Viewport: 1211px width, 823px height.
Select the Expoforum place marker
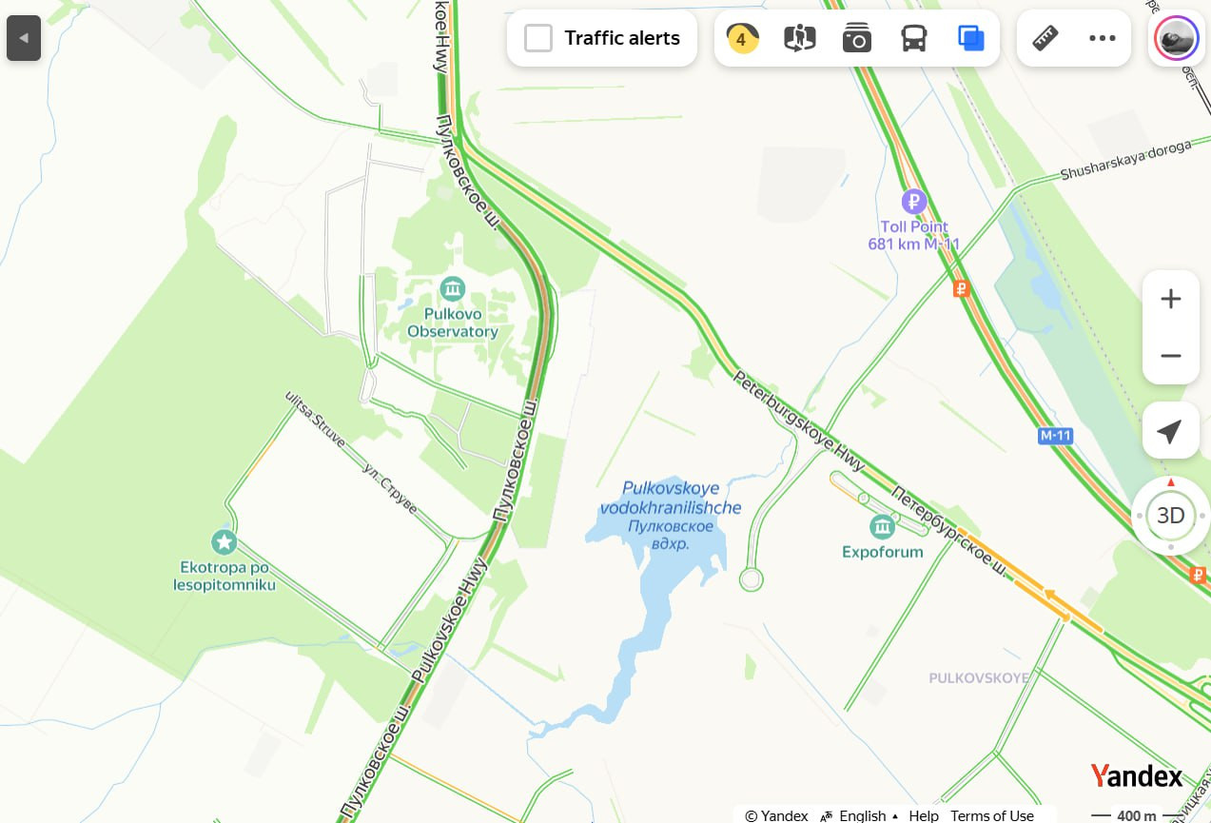click(x=882, y=525)
